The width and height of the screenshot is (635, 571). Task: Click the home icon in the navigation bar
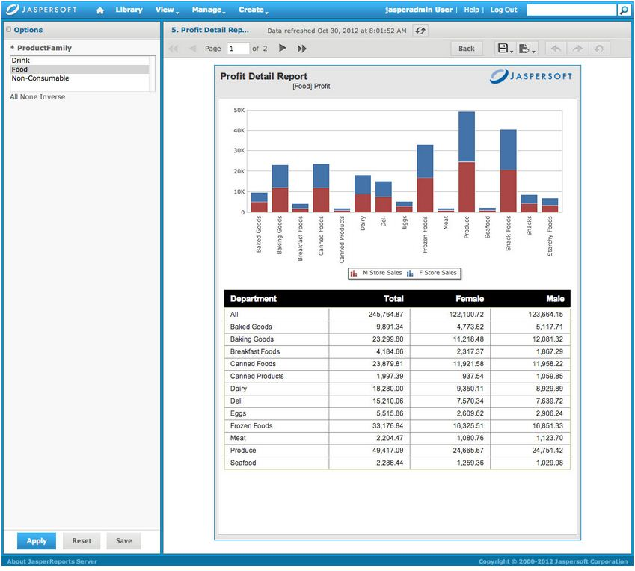(x=100, y=10)
